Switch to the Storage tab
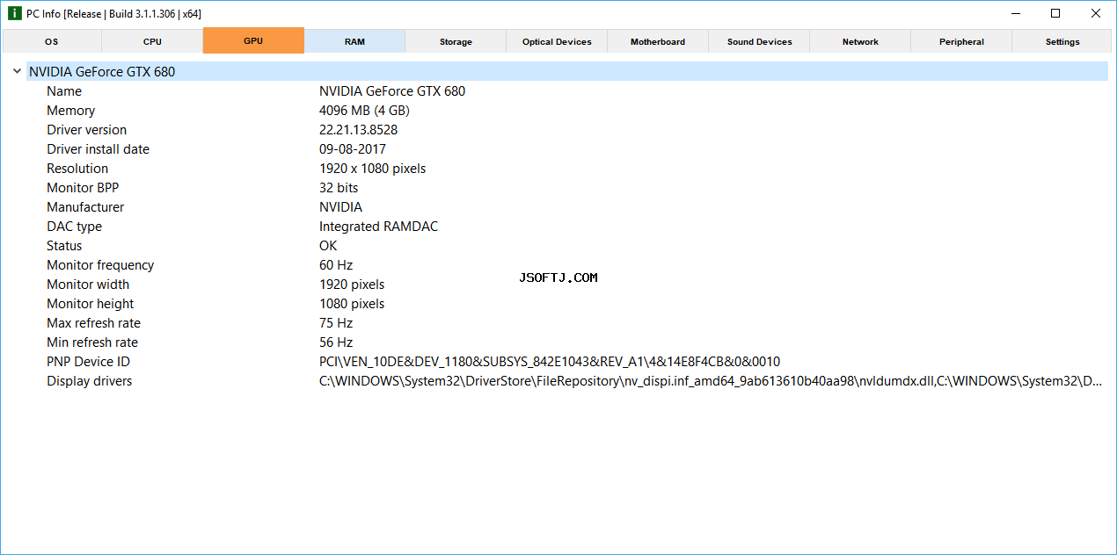Viewport: 1117px width, 555px height. 456,41
